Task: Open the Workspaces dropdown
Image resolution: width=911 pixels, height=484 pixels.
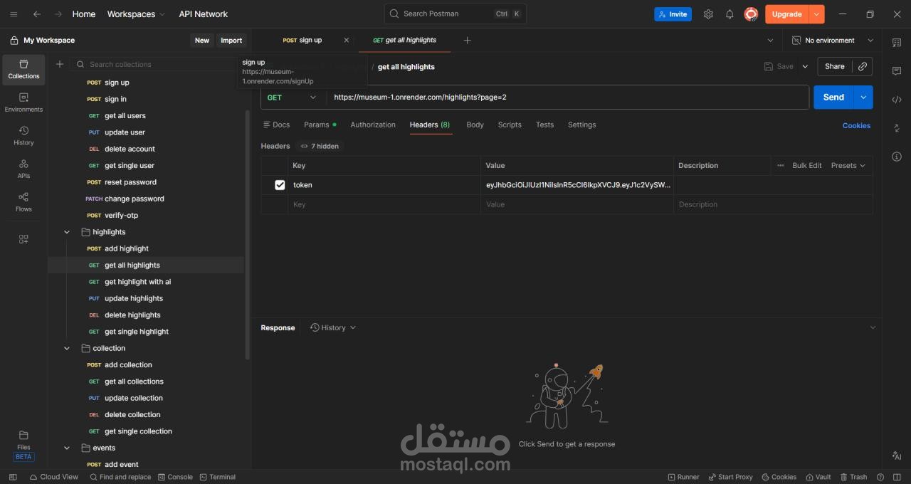Action: (136, 14)
